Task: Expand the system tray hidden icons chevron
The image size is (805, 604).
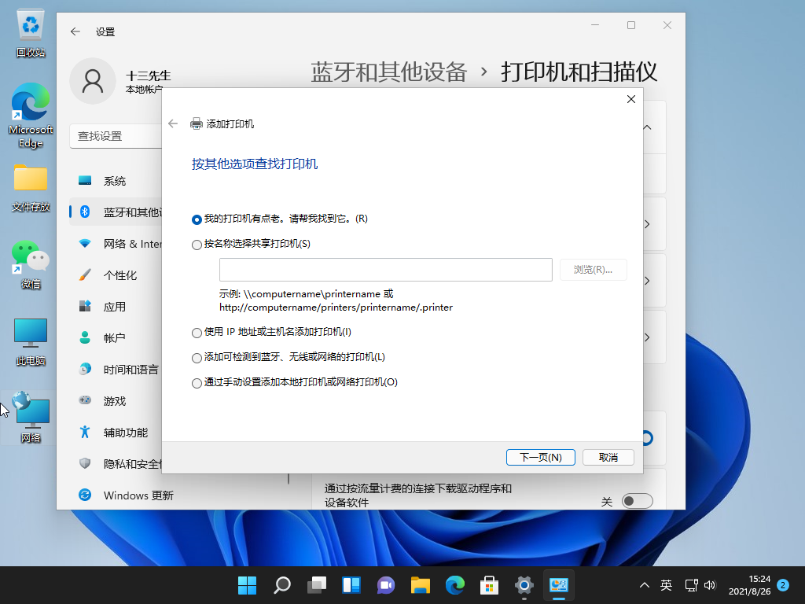Action: [645, 585]
